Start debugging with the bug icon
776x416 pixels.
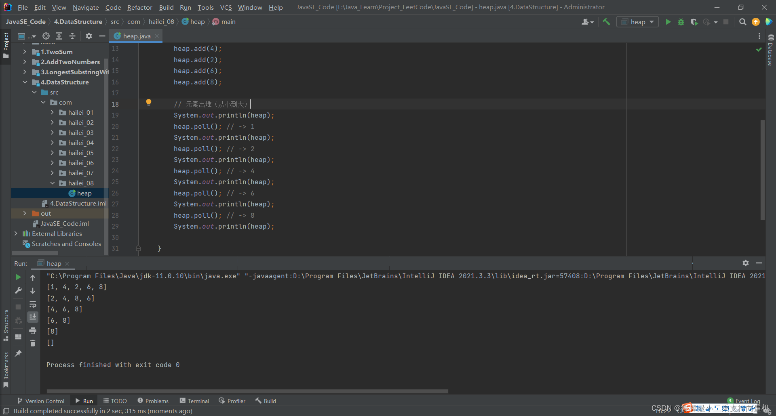pyautogui.click(x=681, y=22)
